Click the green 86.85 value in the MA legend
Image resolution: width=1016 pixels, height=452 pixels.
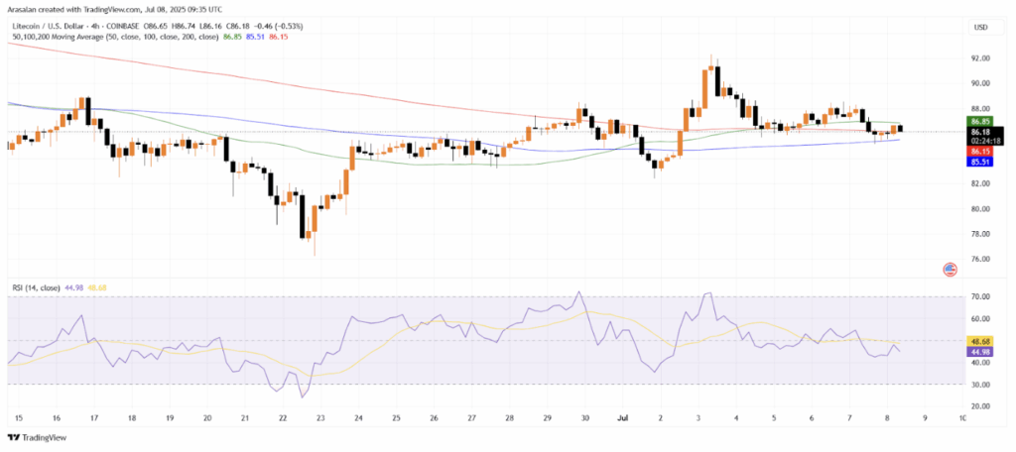click(x=232, y=37)
